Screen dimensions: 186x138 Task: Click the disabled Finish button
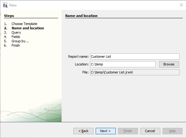point(128,131)
